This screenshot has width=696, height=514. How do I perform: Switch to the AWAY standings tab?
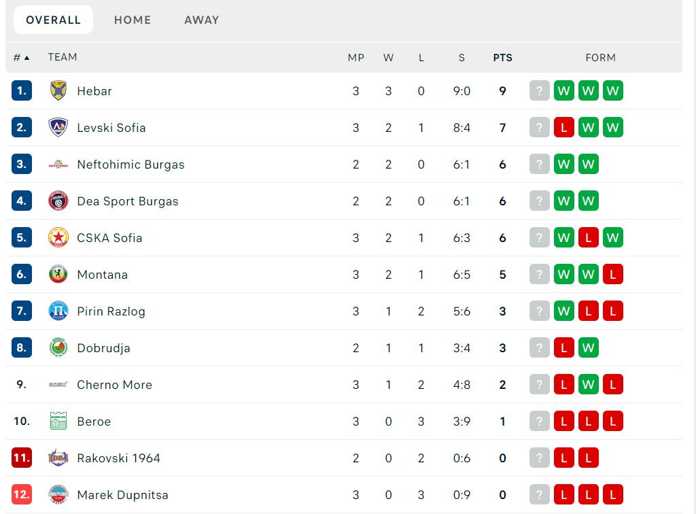201,20
